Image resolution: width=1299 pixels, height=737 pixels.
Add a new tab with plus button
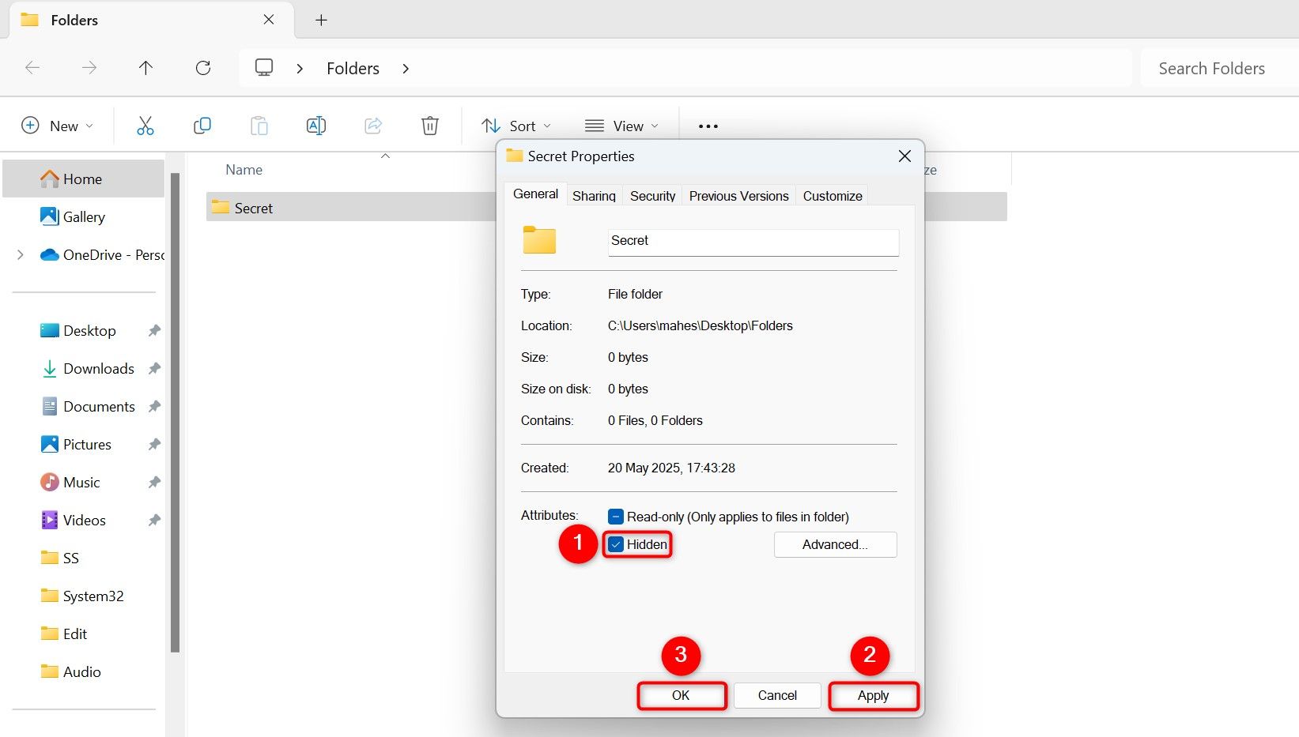321,21
